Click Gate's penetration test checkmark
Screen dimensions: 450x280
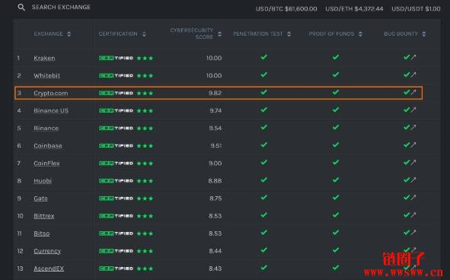[263, 197]
